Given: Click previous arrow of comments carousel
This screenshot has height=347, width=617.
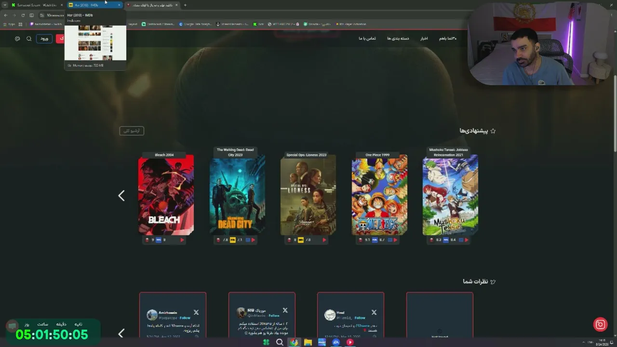Looking at the screenshot, I should point(121,333).
